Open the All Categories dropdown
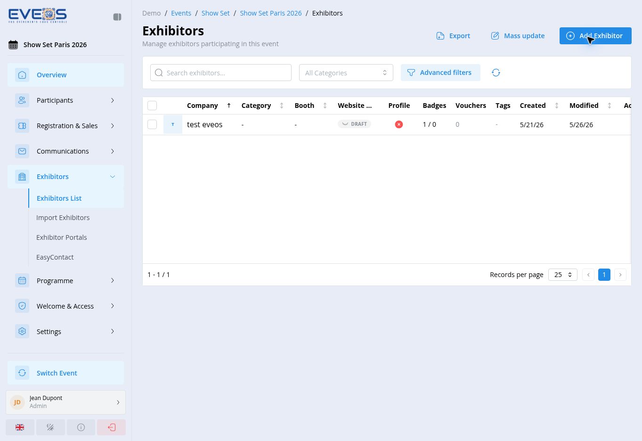The height and width of the screenshot is (441, 642). pos(346,73)
